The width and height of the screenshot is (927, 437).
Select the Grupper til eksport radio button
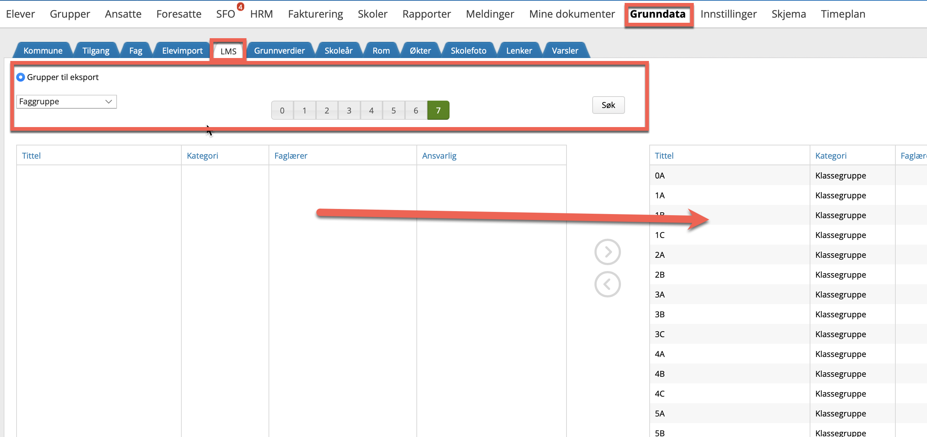pyautogui.click(x=21, y=77)
